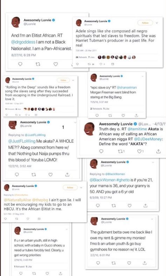Viewport: 166px width, 276px height.
Task: Click the Follow button on the Adele tweet
Action: [145, 23]
